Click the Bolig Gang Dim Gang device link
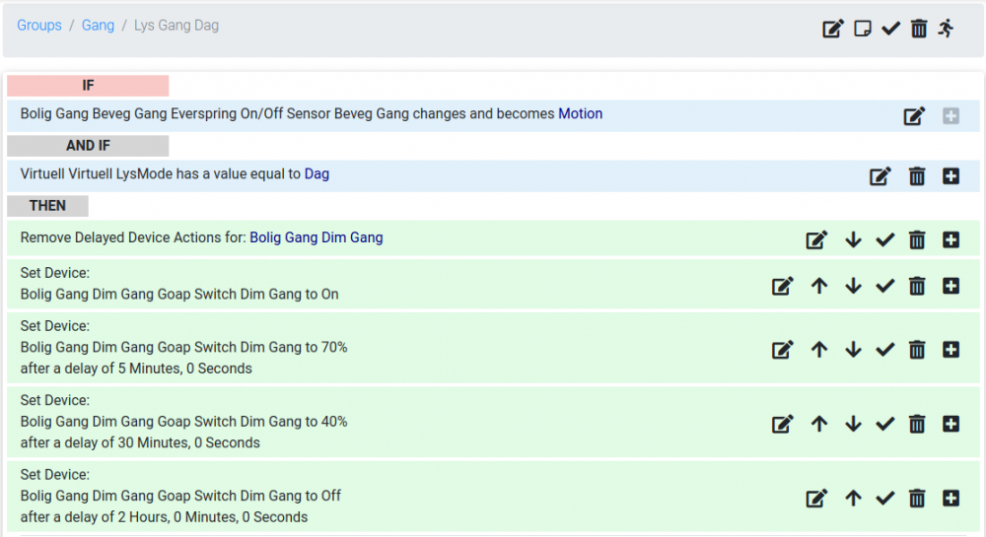 (x=316, y=237)
